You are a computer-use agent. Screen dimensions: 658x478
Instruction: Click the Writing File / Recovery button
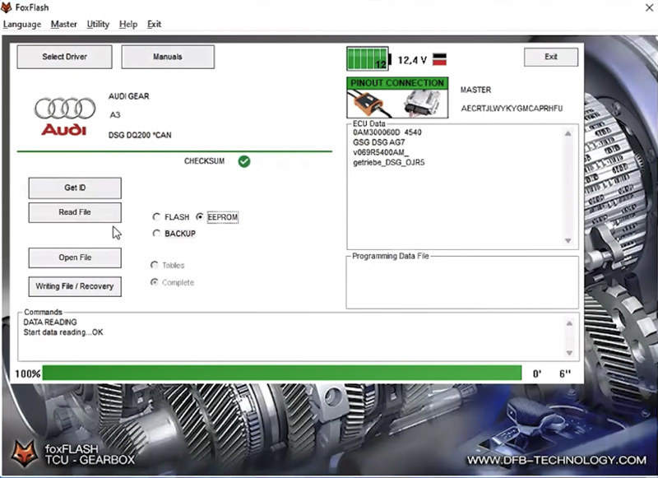point(75,286)
